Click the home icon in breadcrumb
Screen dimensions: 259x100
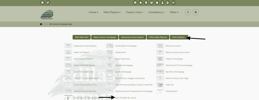(41, 24)
